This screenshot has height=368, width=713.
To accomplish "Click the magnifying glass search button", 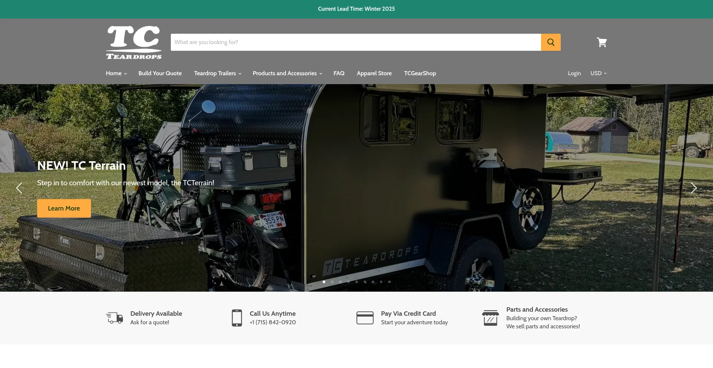I will pos(551,42).
